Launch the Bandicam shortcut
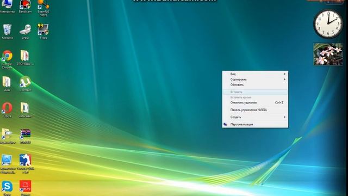The image size is (348, 196). pyautogui.click(x=25, y=6)
